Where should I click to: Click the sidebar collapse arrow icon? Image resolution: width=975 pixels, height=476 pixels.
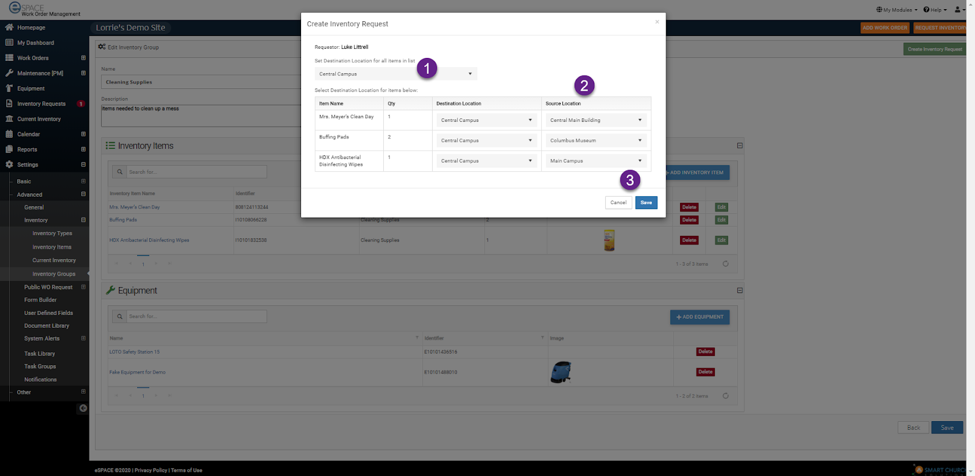(83, 408)
